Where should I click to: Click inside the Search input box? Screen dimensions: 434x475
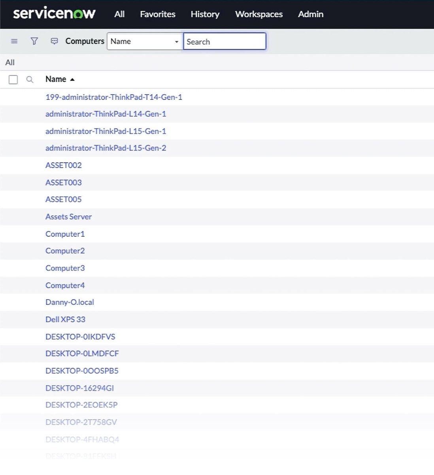point(224,41)
